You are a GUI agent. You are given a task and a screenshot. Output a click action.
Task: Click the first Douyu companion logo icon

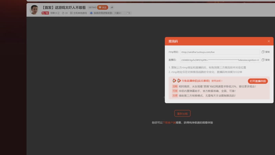coord(174,81)
